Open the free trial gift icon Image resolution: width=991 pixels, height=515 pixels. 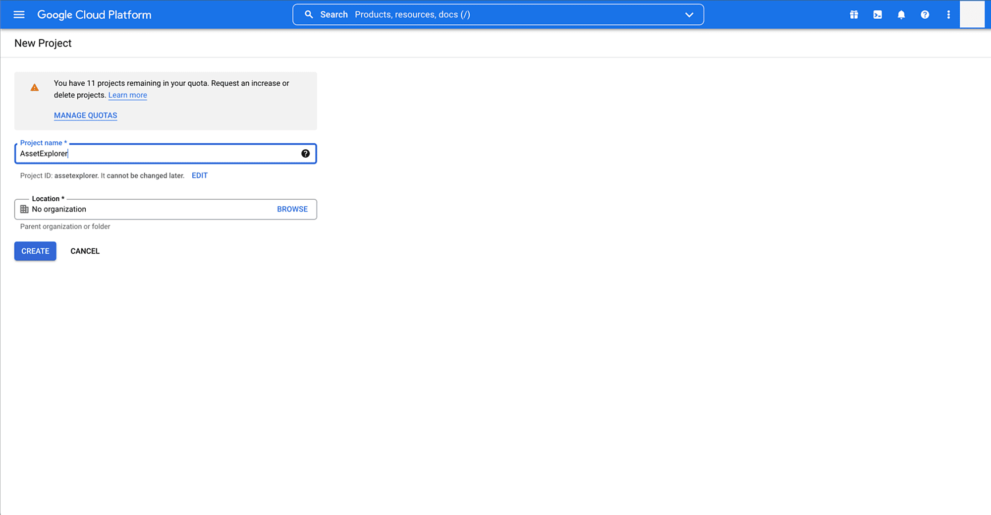coord(854,15)
